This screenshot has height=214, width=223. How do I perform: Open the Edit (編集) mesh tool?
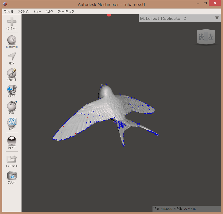point(12,106)
